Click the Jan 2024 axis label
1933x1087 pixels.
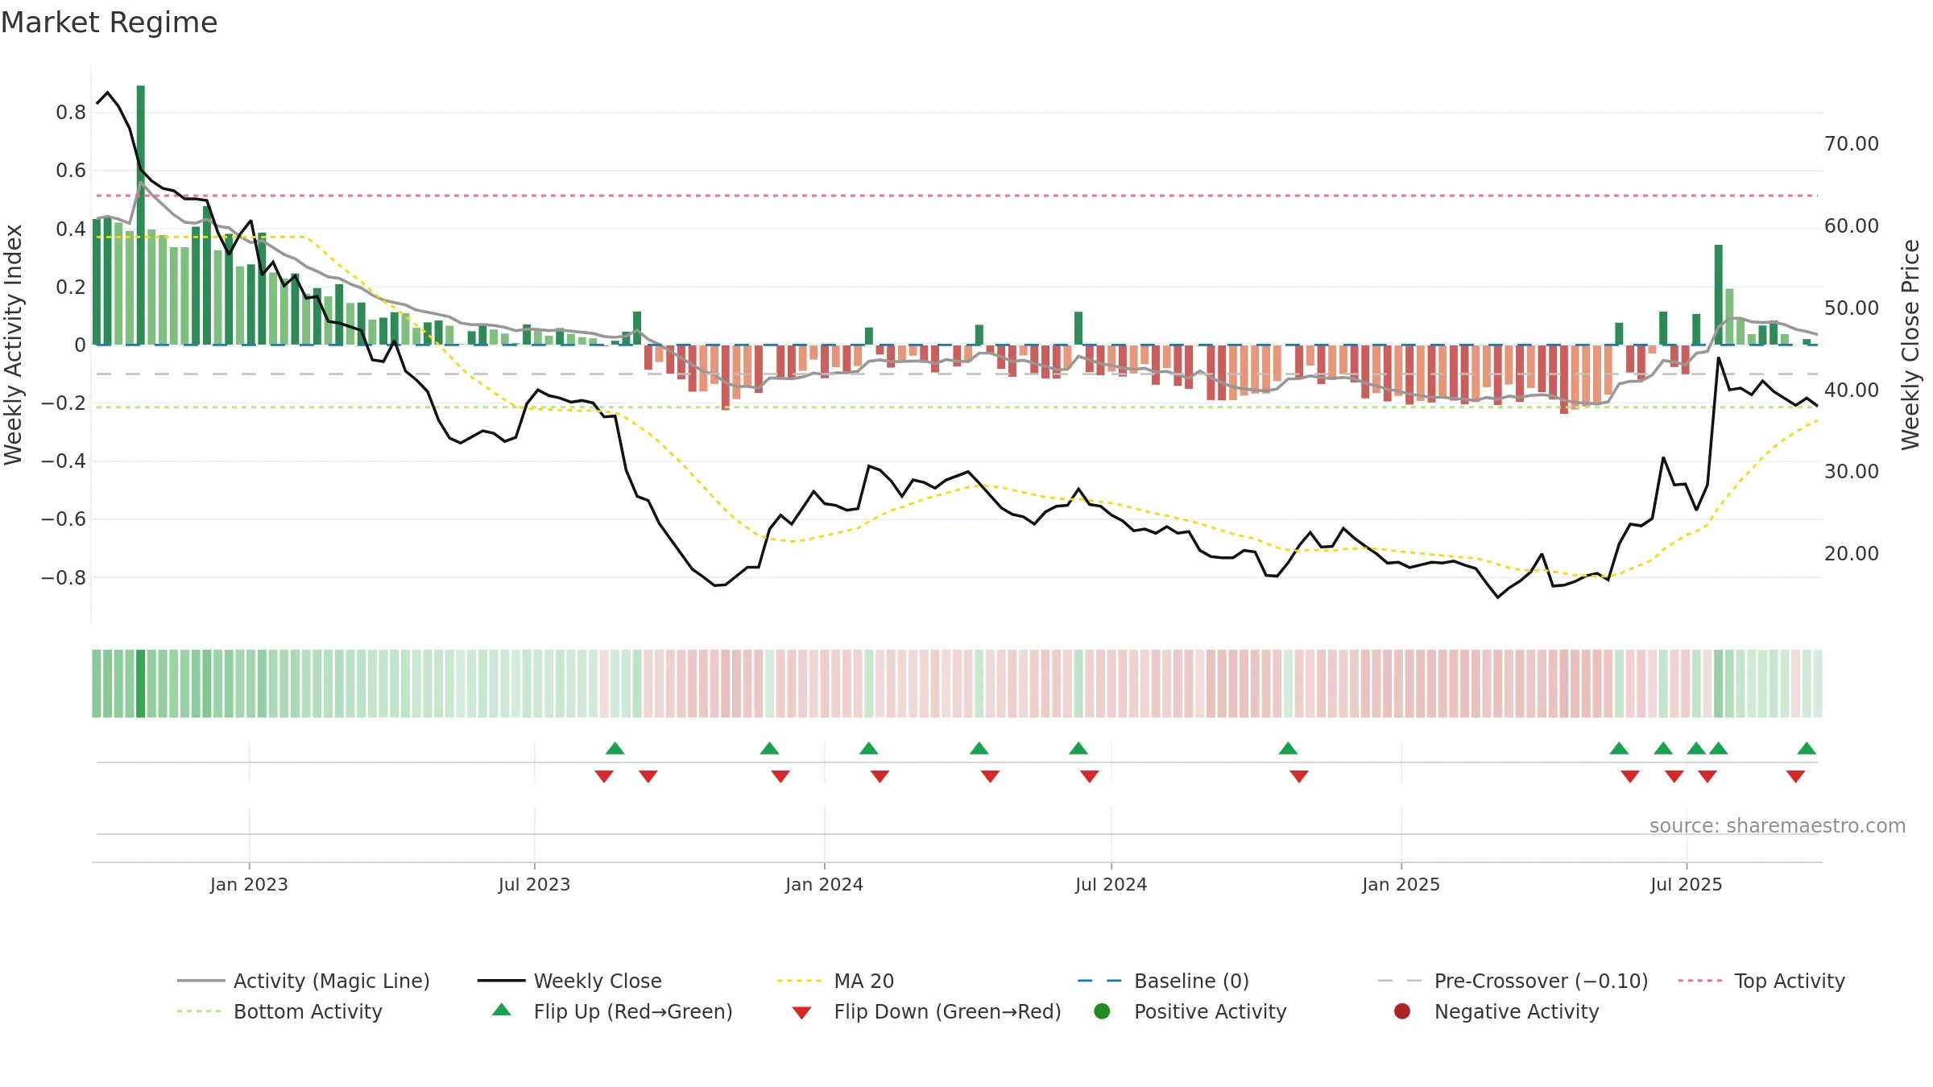(x=824, y=884)
